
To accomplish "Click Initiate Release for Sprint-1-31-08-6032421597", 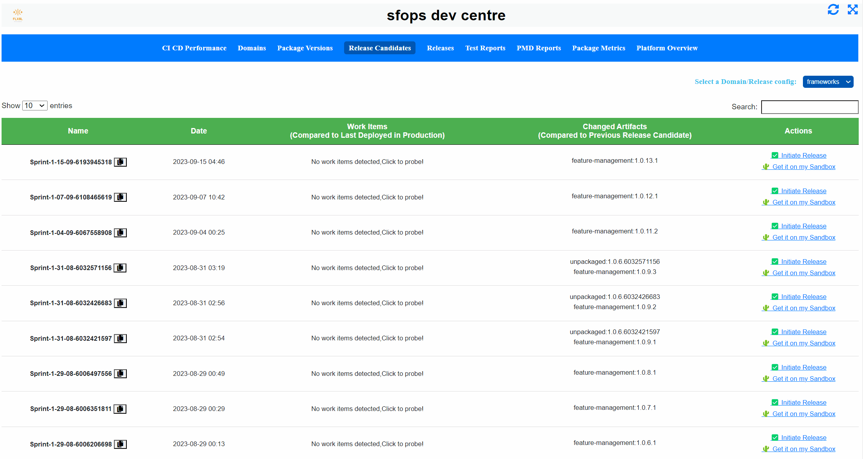I will [x=803, y=332].
